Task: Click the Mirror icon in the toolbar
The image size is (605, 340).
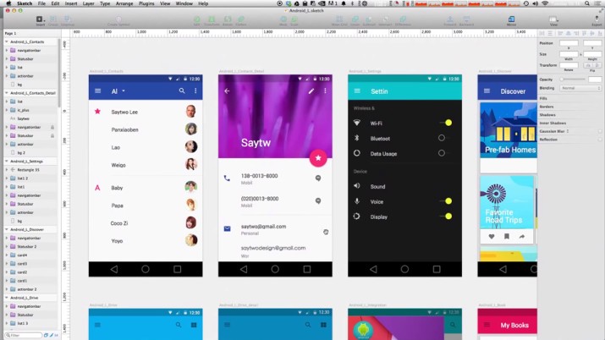Action: tap(511, 19)
